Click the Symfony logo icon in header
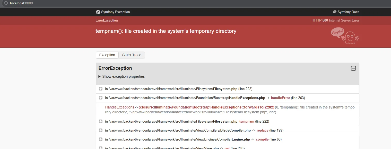This screenshot has height=149, width=391. pos(98,12)
